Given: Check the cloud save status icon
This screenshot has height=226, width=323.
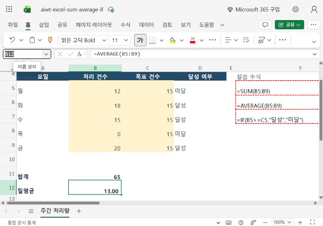Looking at the screenshot, I should (111, 10).
